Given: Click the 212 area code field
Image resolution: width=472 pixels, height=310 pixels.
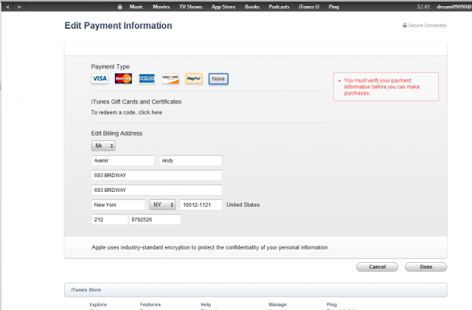Looking at the screenshot, I should point(110,220).
